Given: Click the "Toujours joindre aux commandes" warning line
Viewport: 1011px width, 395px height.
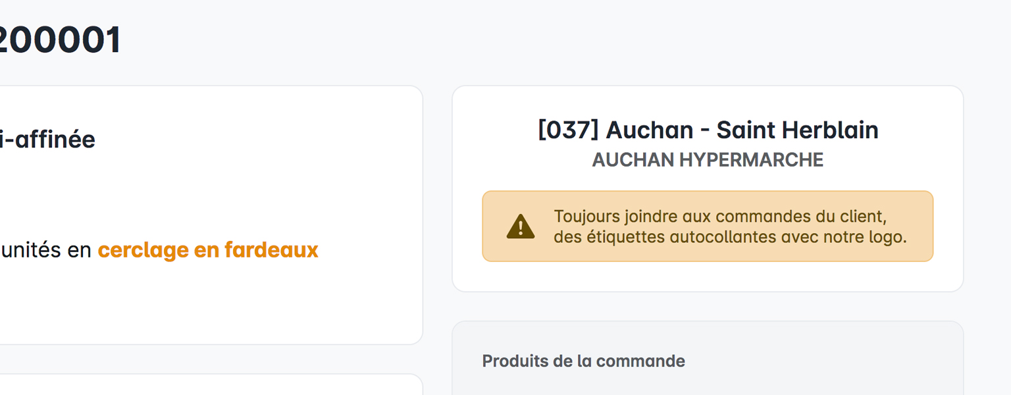Looking at the screenshot, I should 720,217.
